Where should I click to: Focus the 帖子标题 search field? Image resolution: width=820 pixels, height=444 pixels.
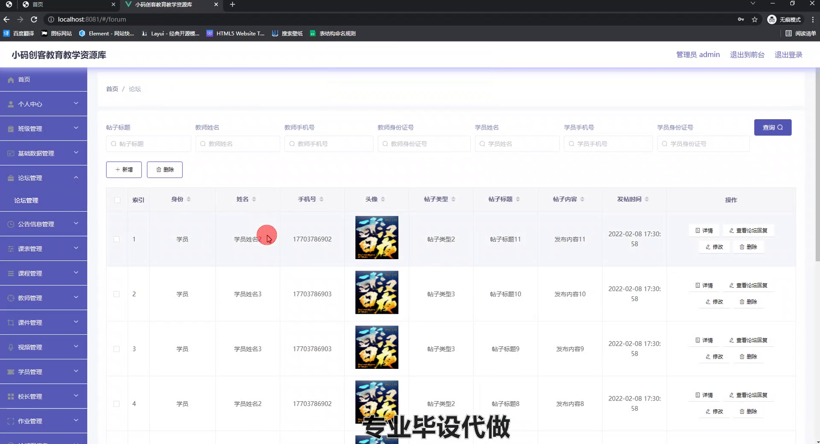(x=149, y=144)
